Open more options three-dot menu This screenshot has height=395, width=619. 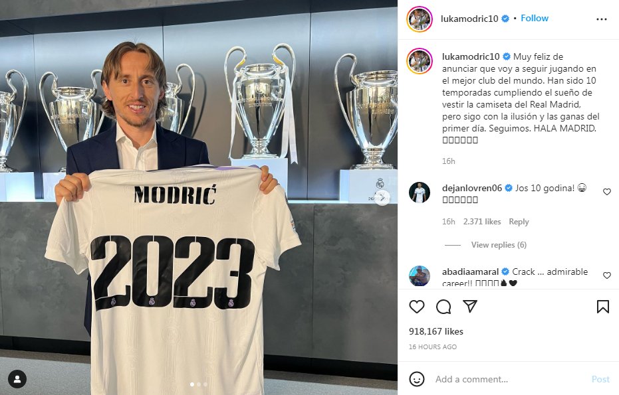coord(601,19)
